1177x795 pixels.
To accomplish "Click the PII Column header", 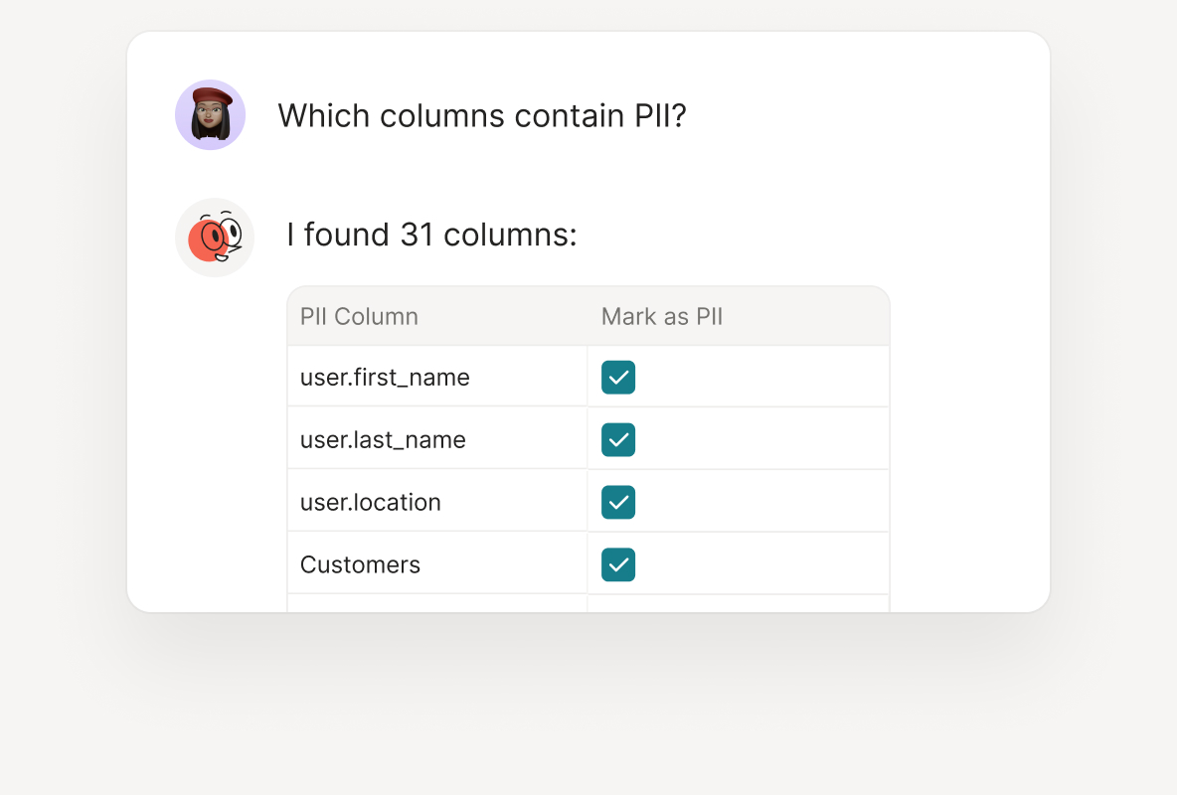I will pyautogui.click(x=359, y=317).
